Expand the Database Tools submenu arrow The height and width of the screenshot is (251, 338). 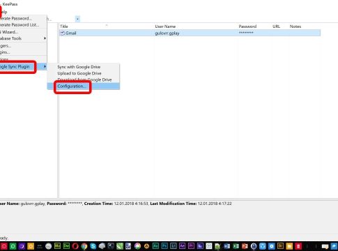(45, 38)
